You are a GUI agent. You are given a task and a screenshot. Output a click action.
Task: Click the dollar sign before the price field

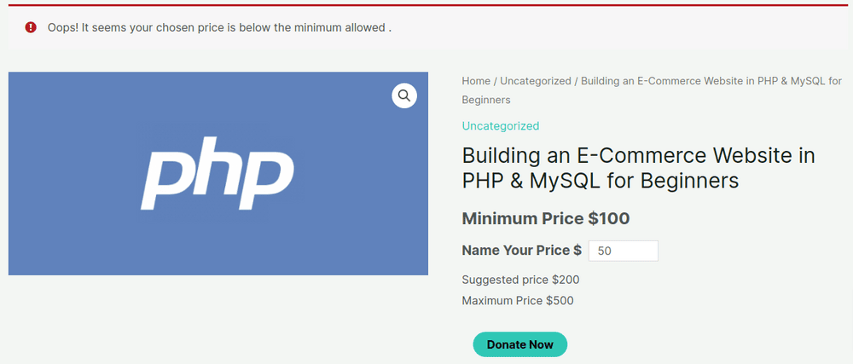577,251
